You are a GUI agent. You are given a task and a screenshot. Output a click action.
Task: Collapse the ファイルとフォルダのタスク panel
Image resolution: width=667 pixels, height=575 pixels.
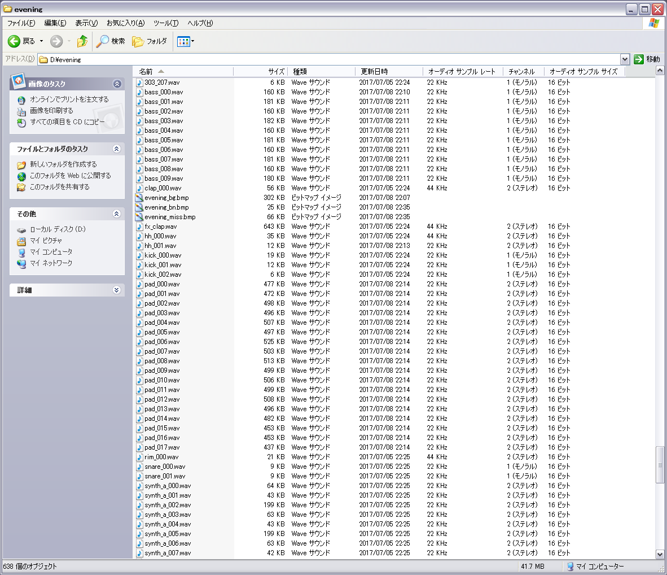117,149
